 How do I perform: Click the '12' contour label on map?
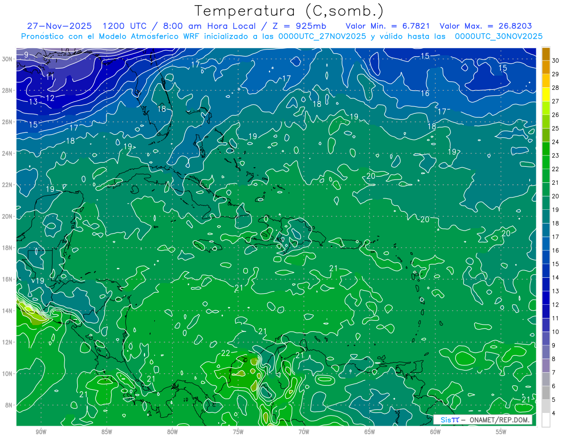[x=50, y=98]
